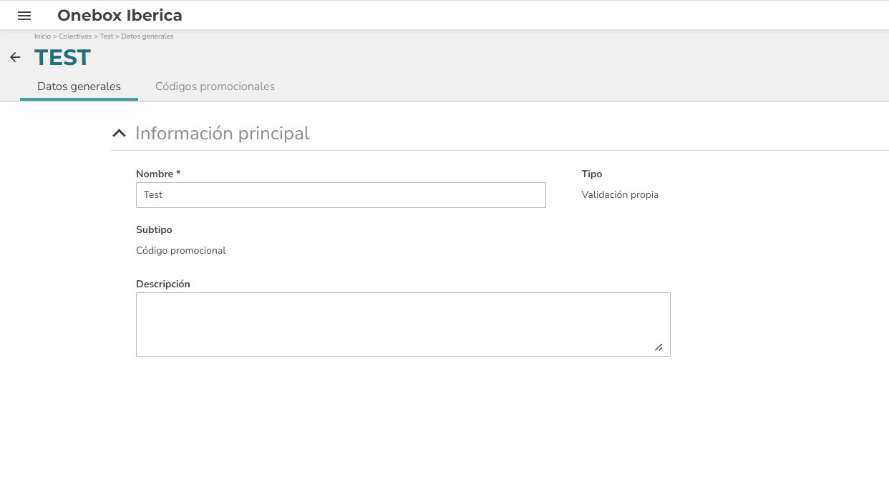
Task: Open the Colectivos breadcrumb link
Action: pyautogui.click(x=75, y=36)
